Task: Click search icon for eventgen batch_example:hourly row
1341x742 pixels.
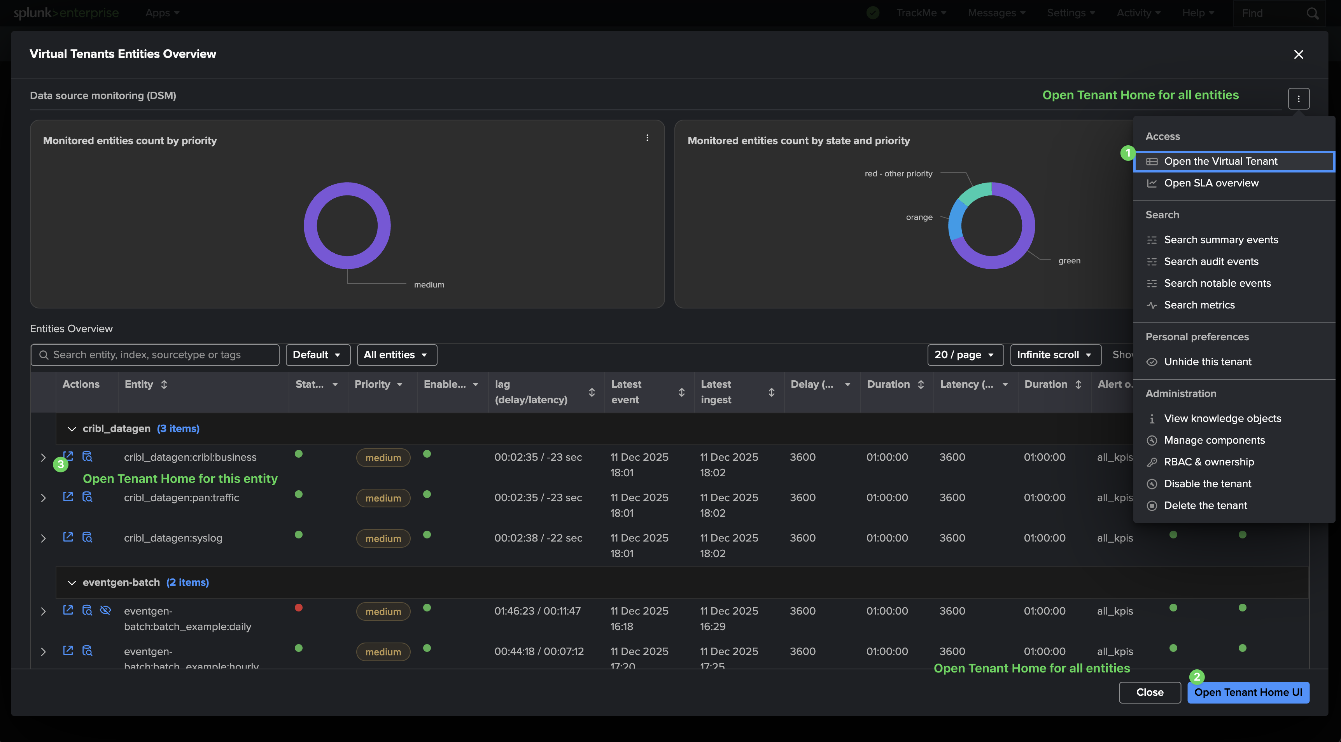Action: 88,650
